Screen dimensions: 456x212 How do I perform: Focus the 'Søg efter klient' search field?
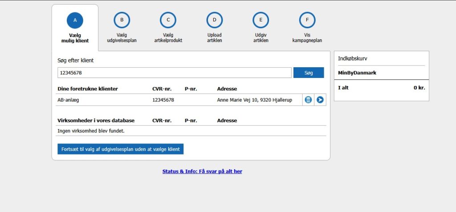point(174,73)
